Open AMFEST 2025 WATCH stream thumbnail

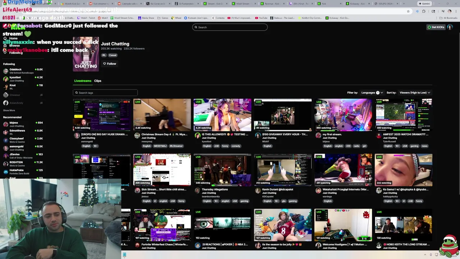pyautogui.click(x=404, y=115)
